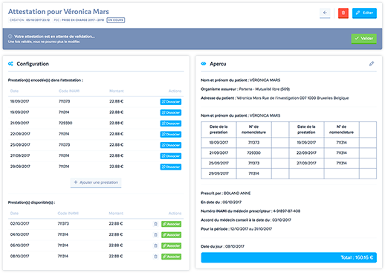
Task: Open the Éditer button
Action: 364,13
